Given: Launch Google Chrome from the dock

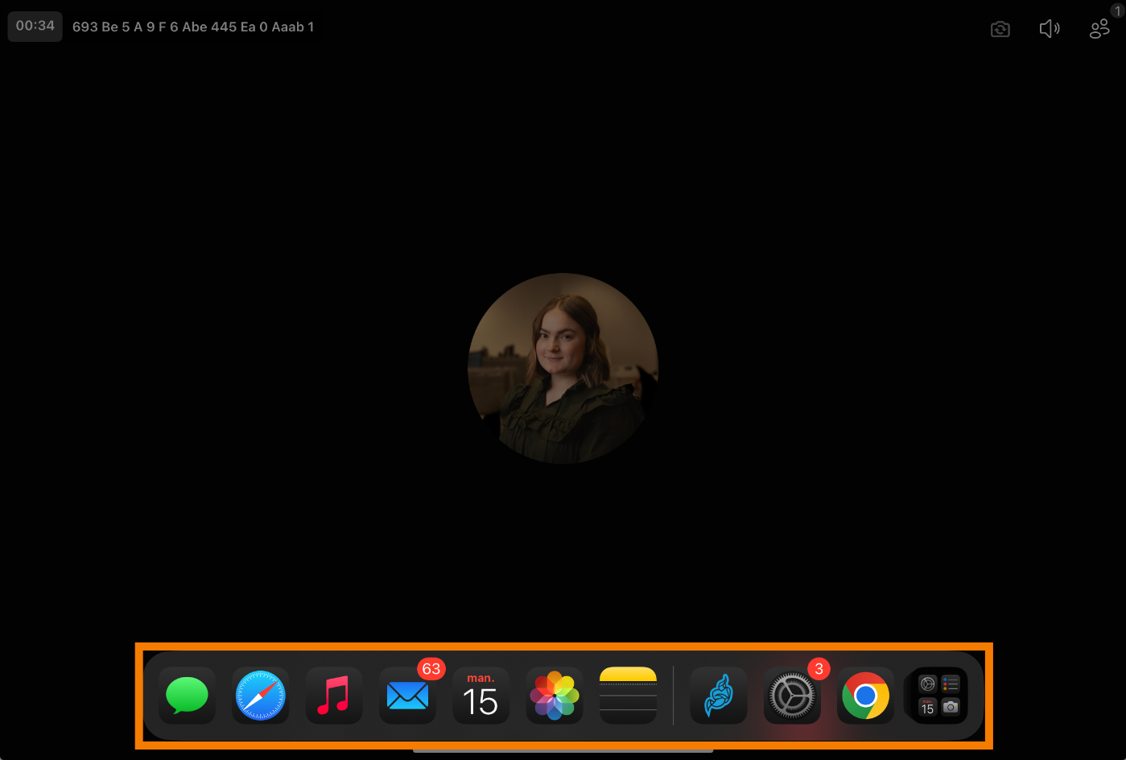Looking at the screenshot, I should [865, 696].
